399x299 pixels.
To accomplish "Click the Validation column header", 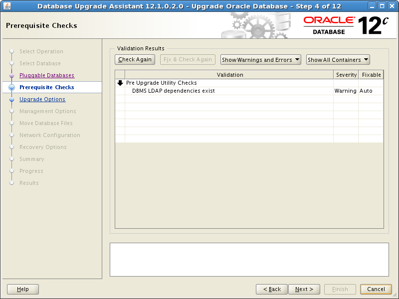I will (x=229, y=75).
